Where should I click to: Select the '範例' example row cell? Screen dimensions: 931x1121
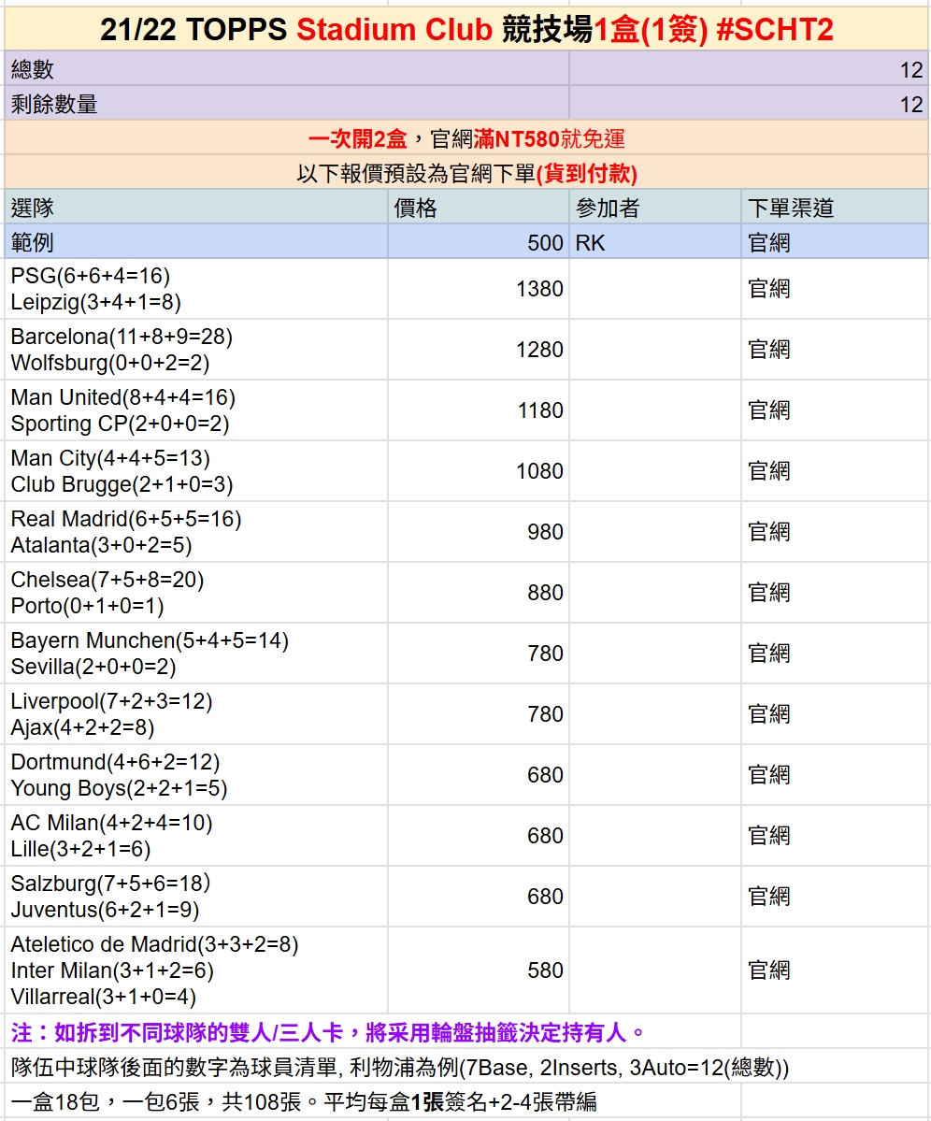pyautogui.click(x=195, y=241)
